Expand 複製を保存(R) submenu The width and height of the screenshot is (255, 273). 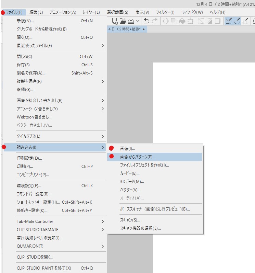coord(55,81)
